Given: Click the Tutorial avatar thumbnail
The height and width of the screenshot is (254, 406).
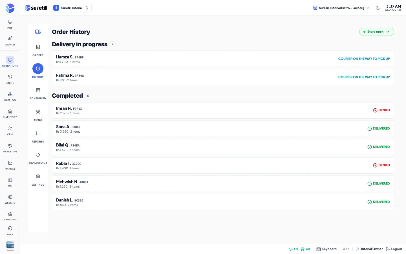Looking at the screenshot, I should tap(10, 245).
